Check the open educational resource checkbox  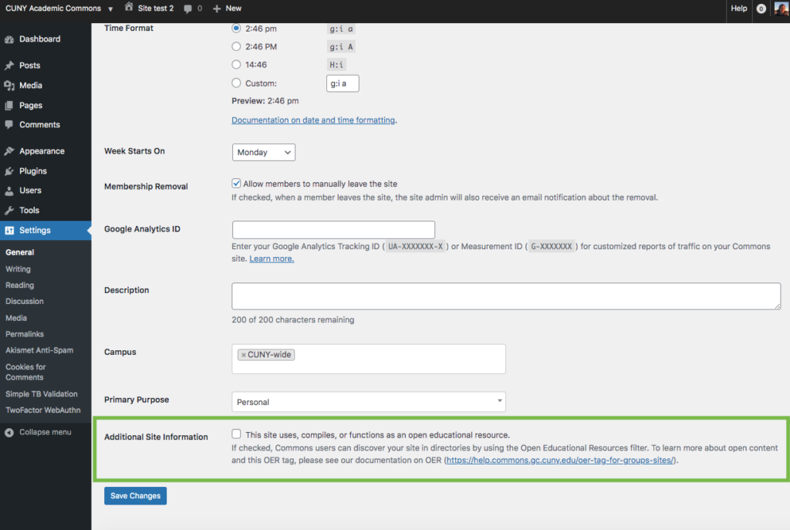click(x=236, y=434)
